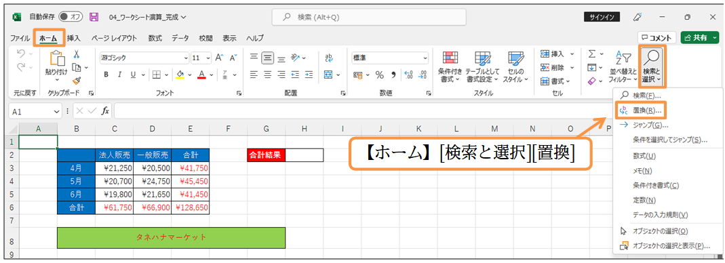Click the 削除 delete cells button
Viewport: 725px width, 263px height.
pyautogui.click(x=552, y=68)
